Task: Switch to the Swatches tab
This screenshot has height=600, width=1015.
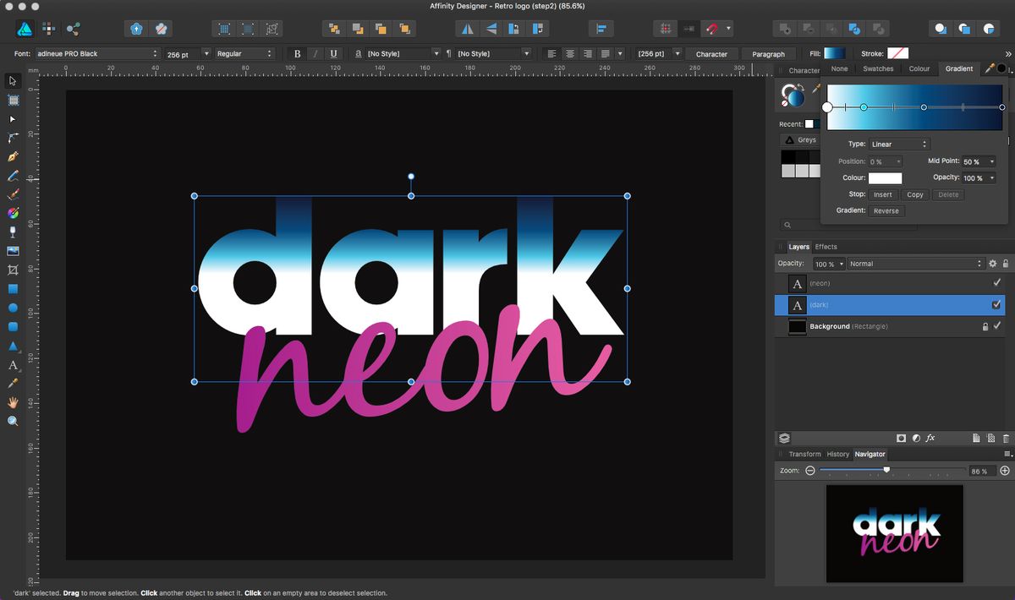Action: pyautogui.click(x=878, y=69)
